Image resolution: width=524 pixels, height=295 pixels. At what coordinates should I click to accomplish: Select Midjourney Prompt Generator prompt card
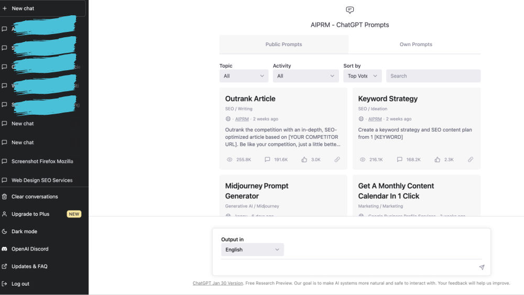tap(283, 195)
